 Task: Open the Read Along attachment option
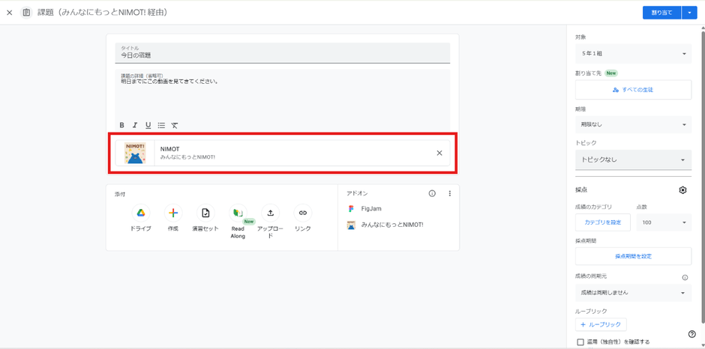[238, 213]
